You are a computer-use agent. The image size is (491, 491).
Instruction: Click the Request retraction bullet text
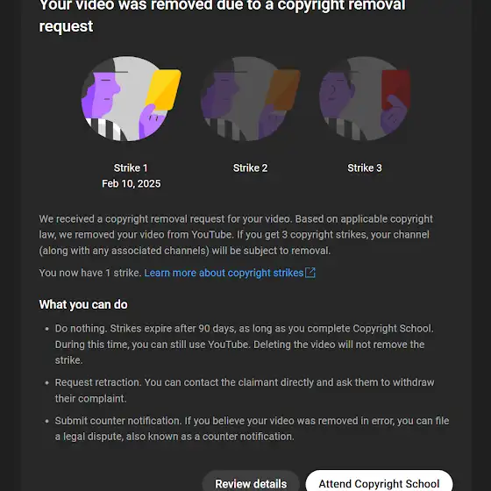(245, 390)
